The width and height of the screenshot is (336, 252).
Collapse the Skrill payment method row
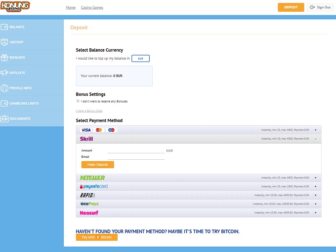(x=315, y=139)
